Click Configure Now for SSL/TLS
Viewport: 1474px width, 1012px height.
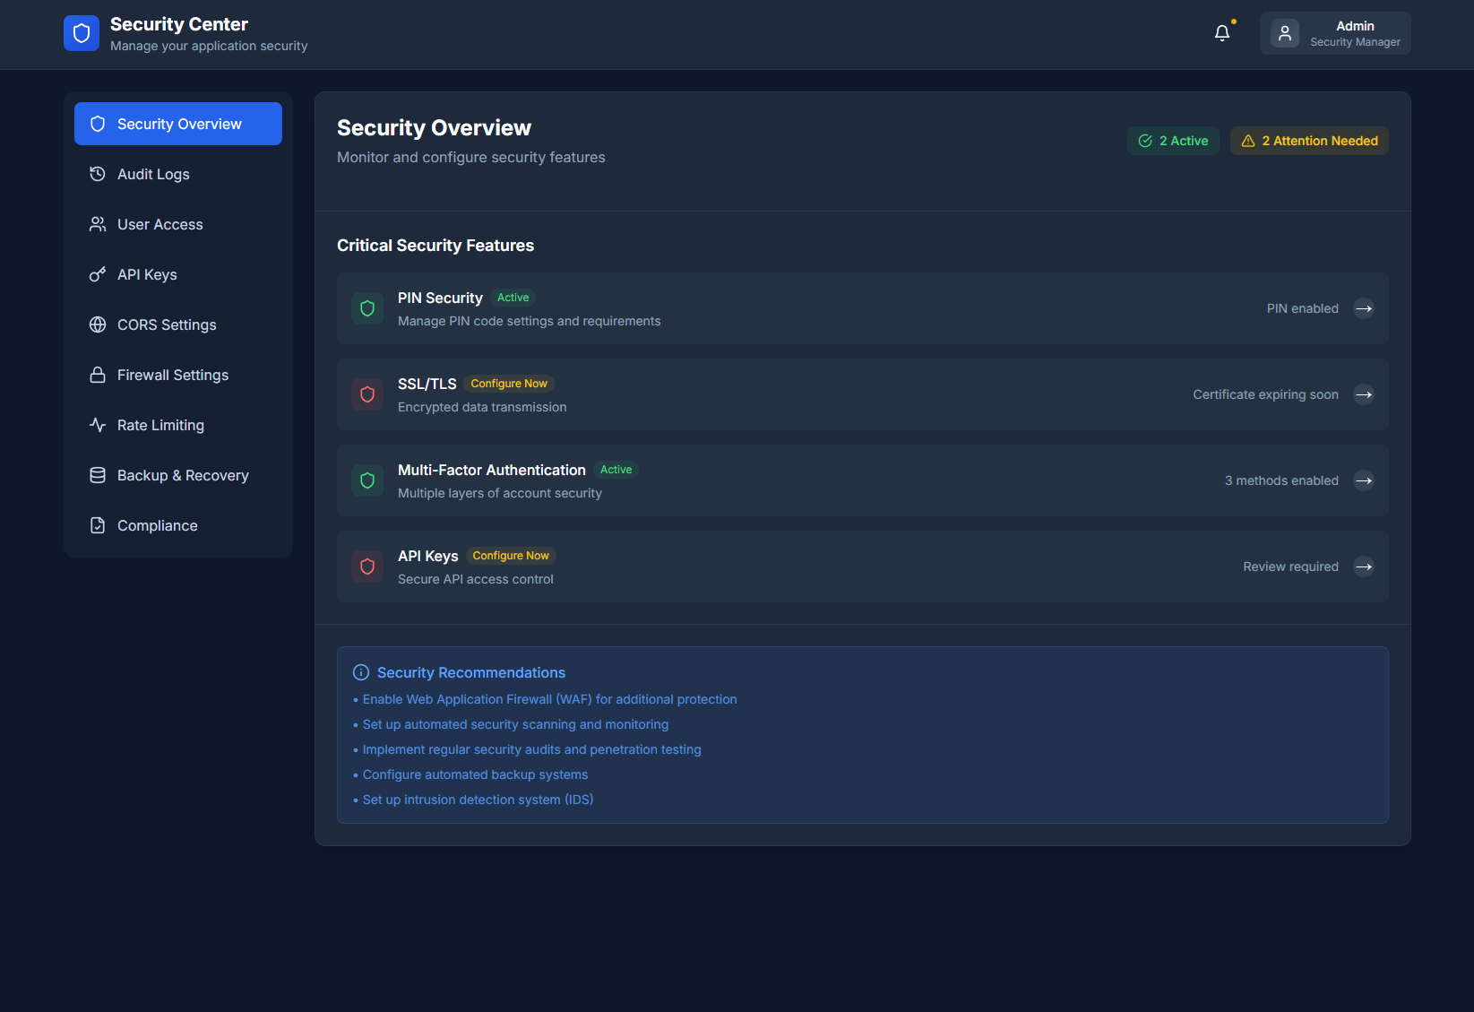click(508, 383)
